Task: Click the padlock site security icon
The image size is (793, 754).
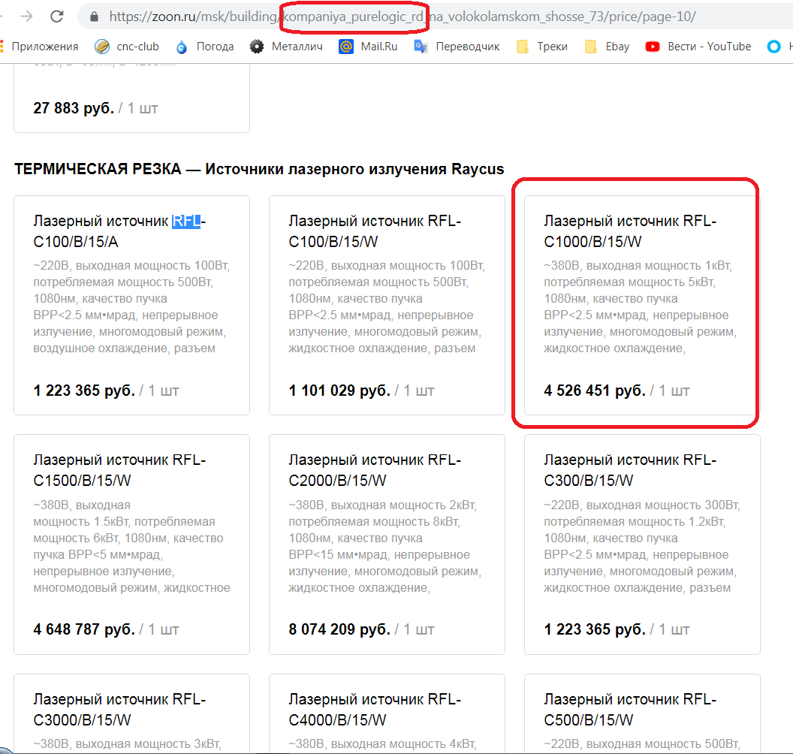Action: point(94,17)
